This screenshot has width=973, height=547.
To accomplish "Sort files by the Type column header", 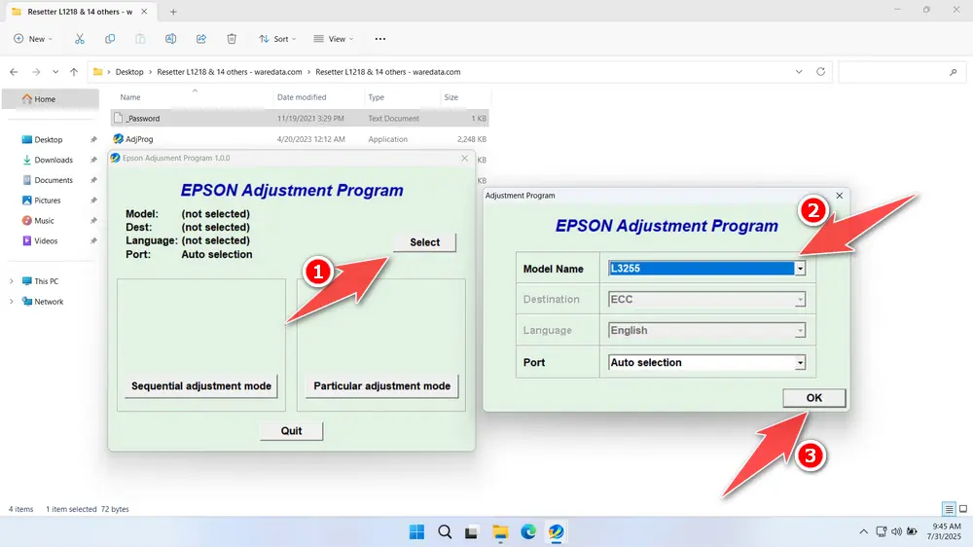I will tap(376, 97).
